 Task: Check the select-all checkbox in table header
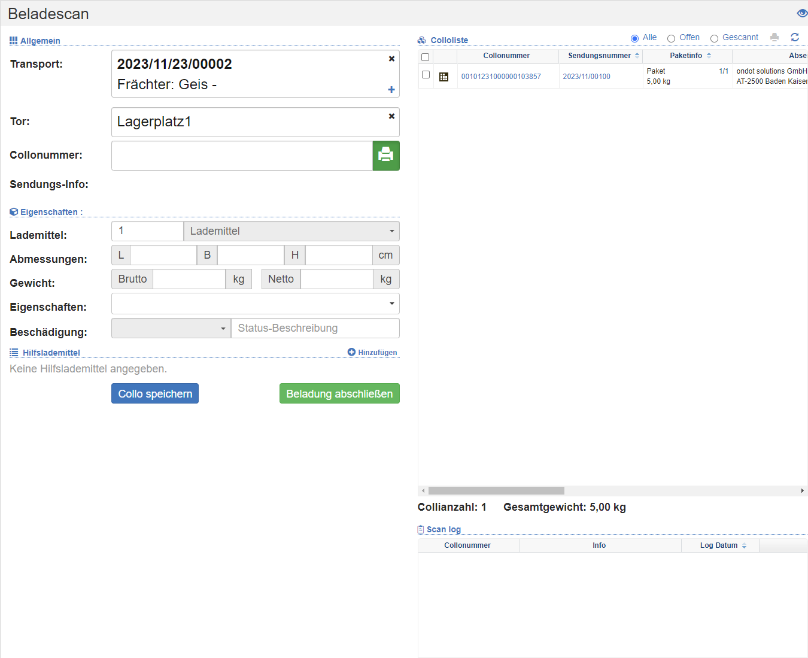click(x=426, y=57)
